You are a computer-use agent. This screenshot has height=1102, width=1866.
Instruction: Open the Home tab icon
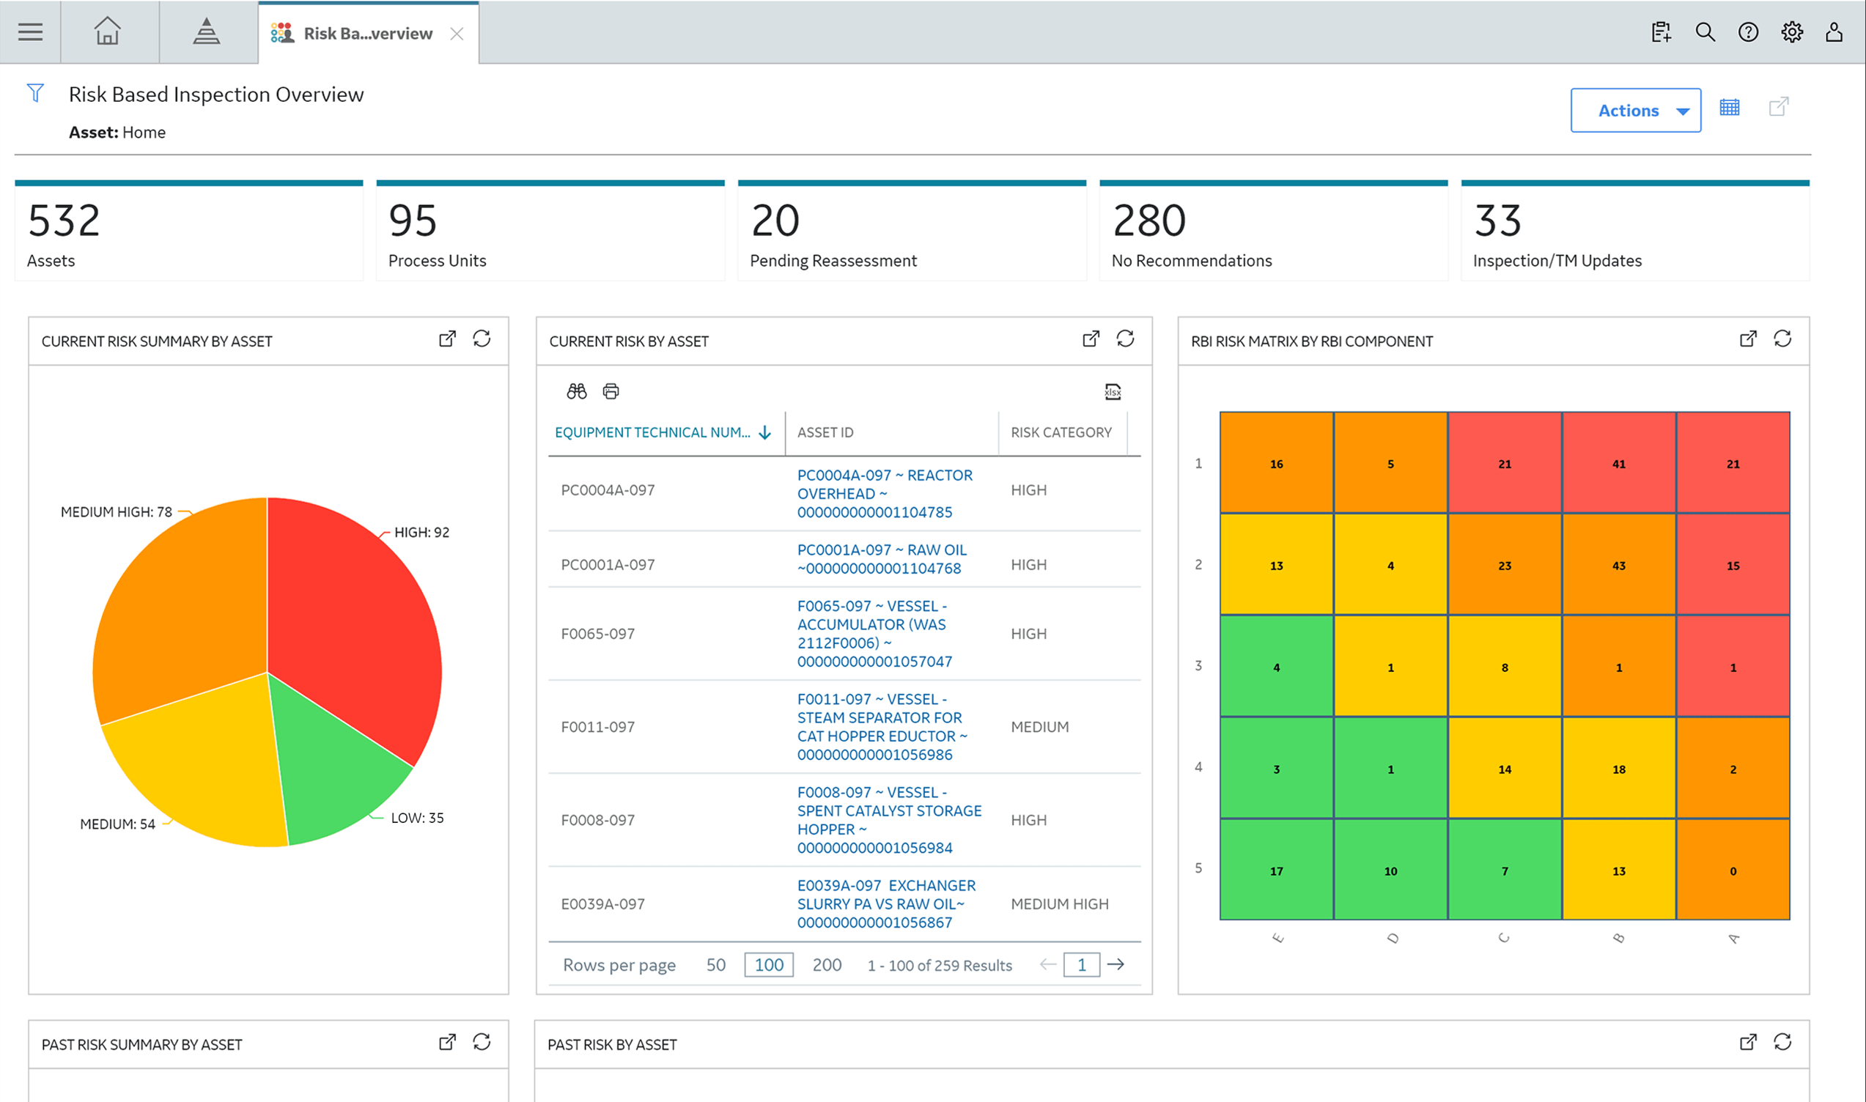coord(107,32)
